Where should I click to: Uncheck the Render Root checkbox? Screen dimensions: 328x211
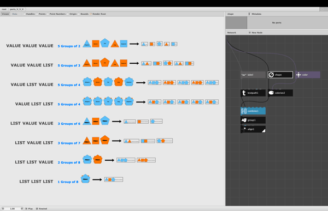91,14
